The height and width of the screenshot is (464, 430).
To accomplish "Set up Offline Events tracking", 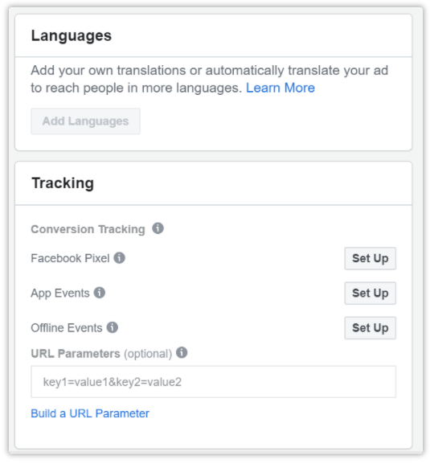I will click(370, 328).
